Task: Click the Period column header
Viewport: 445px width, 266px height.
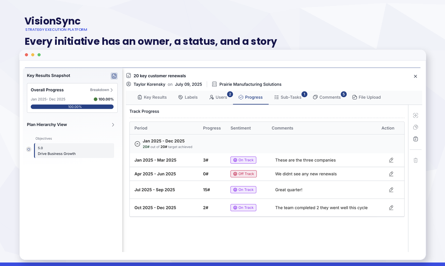Action: pos(141,128)
